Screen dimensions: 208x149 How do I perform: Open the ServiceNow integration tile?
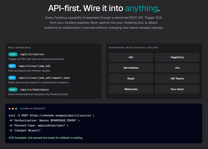click(x=131, y=68)
